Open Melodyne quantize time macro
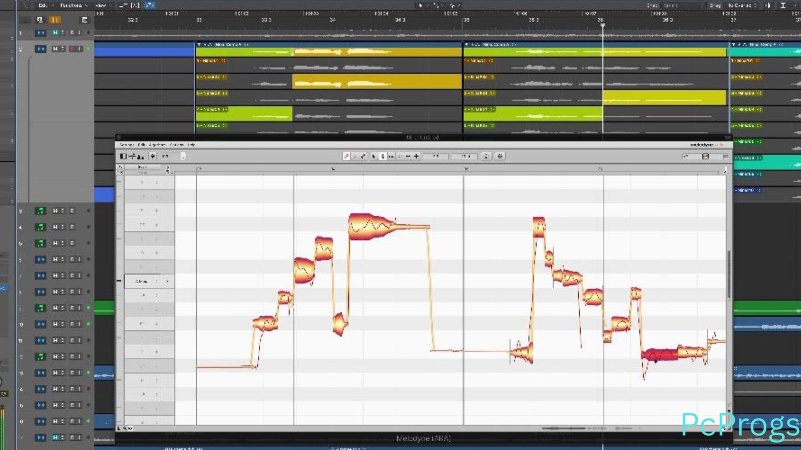 500,156
